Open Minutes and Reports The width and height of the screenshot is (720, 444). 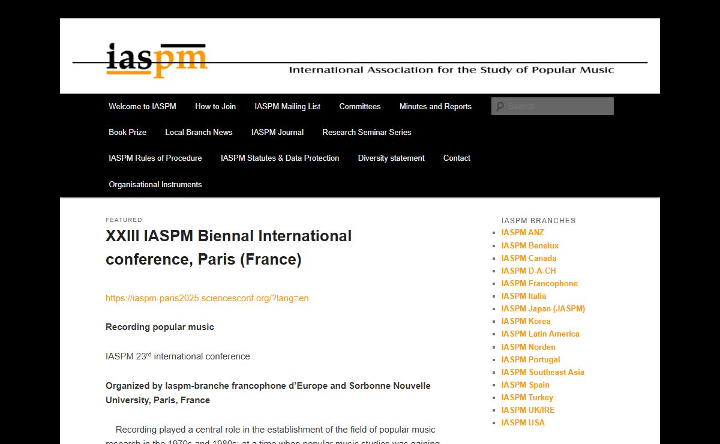click(436, 106)
